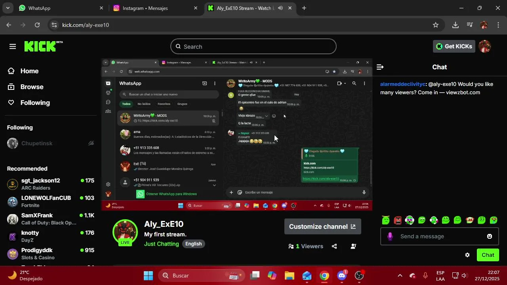The width and height of the screenshot is (507, 285).
Task: Open Chrome media control icon
Action: coord(470,25)
